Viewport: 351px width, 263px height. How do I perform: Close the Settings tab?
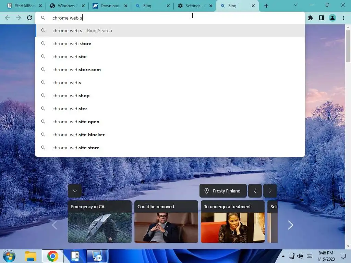[x=211, y=6]
